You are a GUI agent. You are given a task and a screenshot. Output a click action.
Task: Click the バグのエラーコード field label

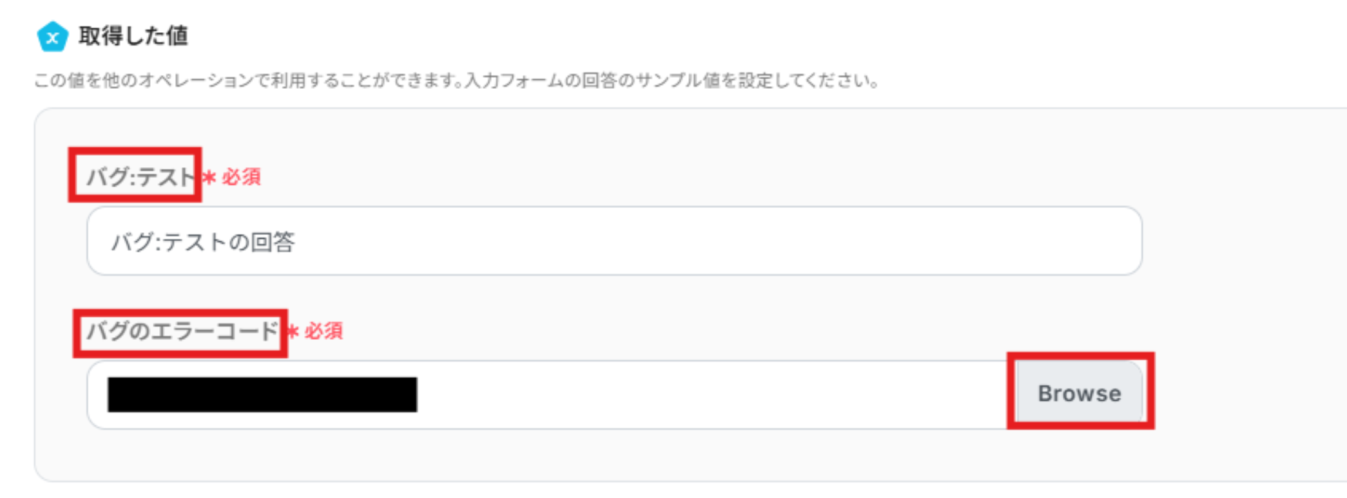[183, 331]
